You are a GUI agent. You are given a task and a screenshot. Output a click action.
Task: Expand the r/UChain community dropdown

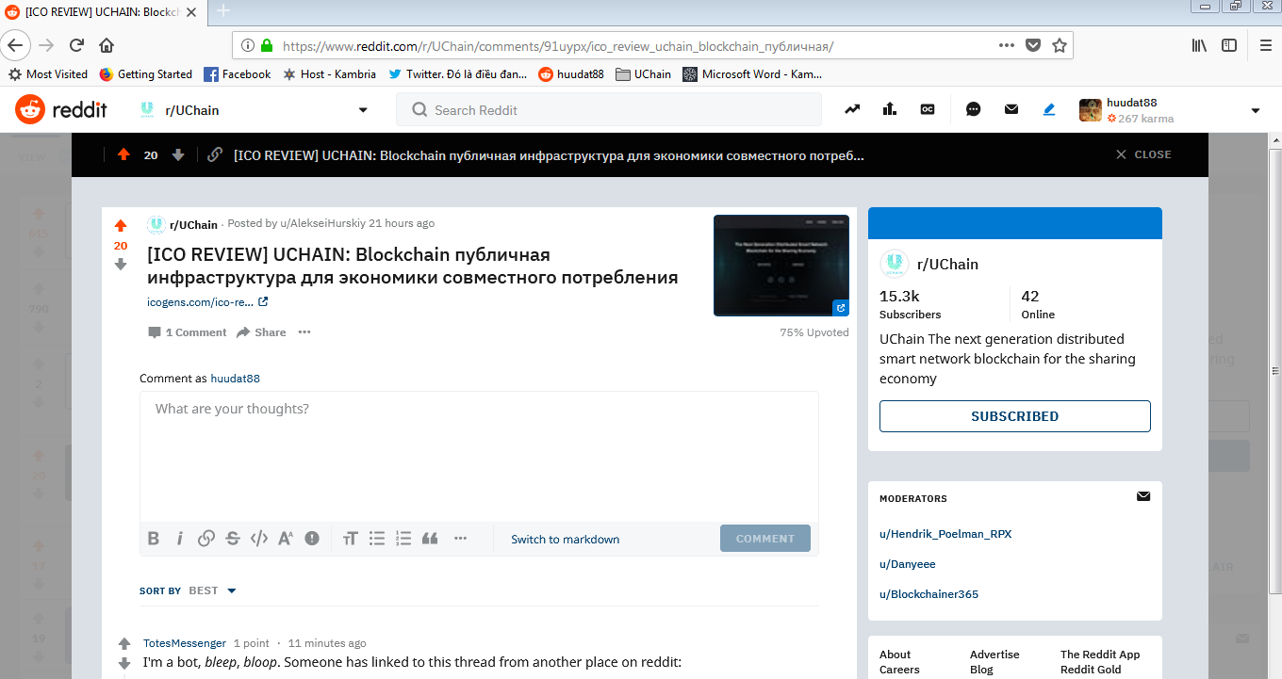[x=363, y=110]
